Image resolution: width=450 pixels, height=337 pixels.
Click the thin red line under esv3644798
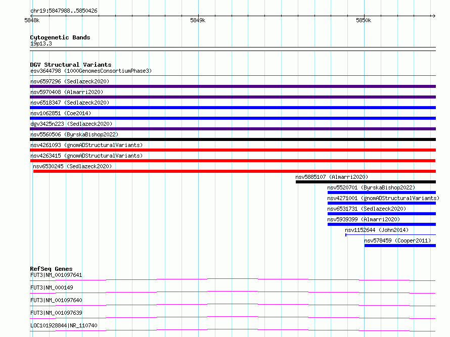click(x=233, y=76)
